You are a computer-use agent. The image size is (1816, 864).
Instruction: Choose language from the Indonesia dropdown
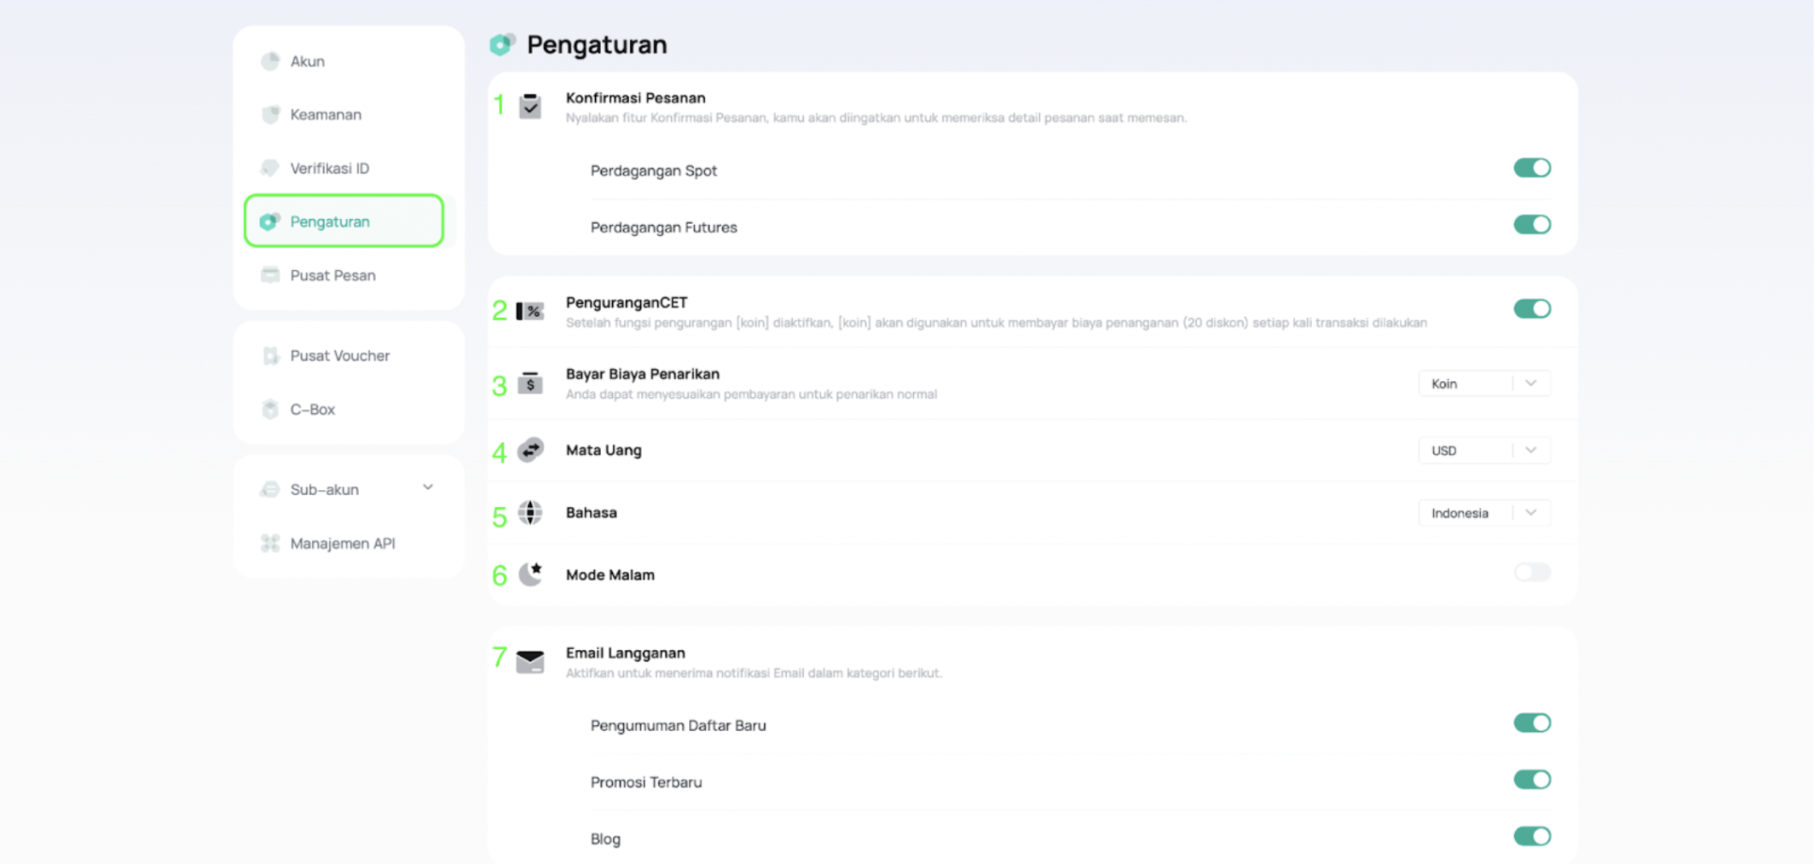tap(1483, 513)
